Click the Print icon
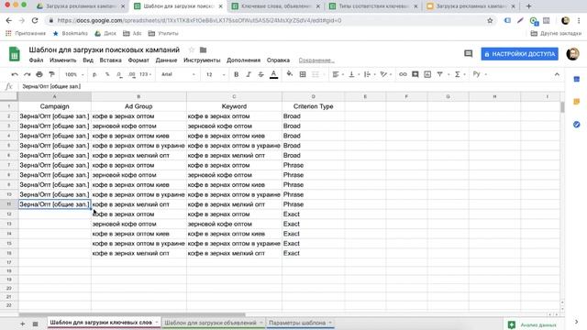Viewport: 587px width, 330px height. click(39, 74)
